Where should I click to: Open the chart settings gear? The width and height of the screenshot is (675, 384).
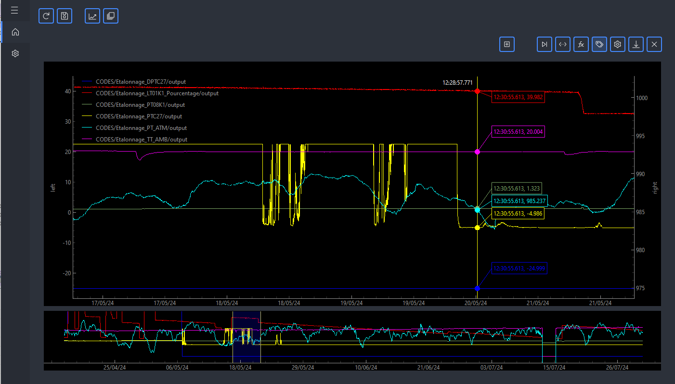point(618,44)
